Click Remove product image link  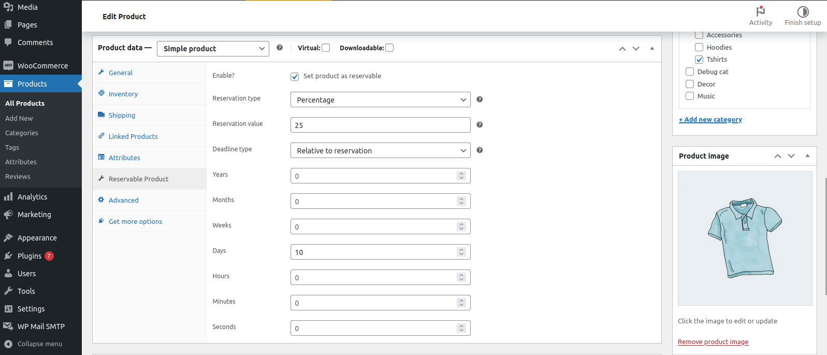pos(713,342)
